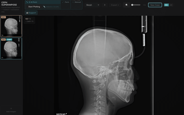
Task: Select the T0 reference thumbnail
Action: pos(11,26)
